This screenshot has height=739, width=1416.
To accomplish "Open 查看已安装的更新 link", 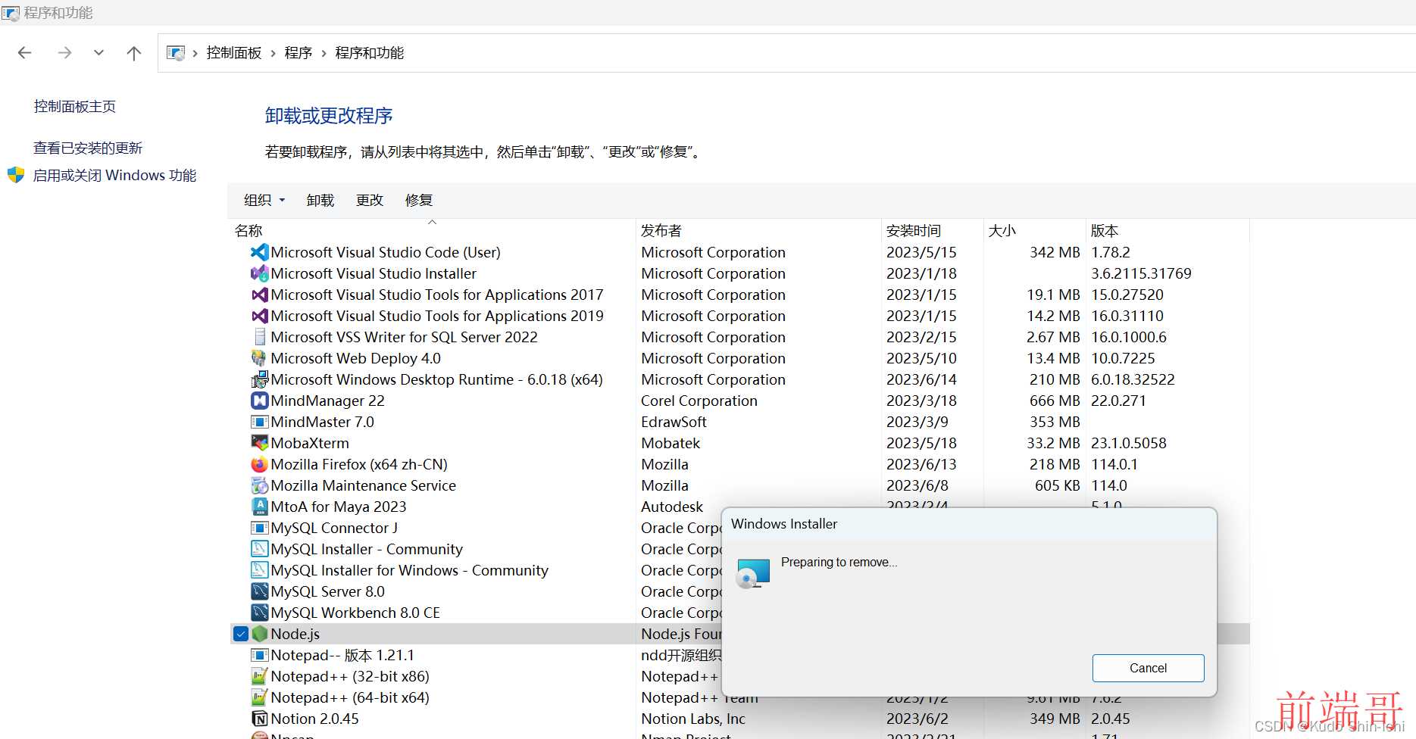I will click(x=88, y=148).
